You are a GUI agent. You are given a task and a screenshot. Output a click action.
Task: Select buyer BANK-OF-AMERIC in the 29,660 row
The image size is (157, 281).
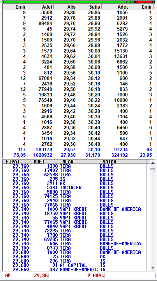(79, 269)
